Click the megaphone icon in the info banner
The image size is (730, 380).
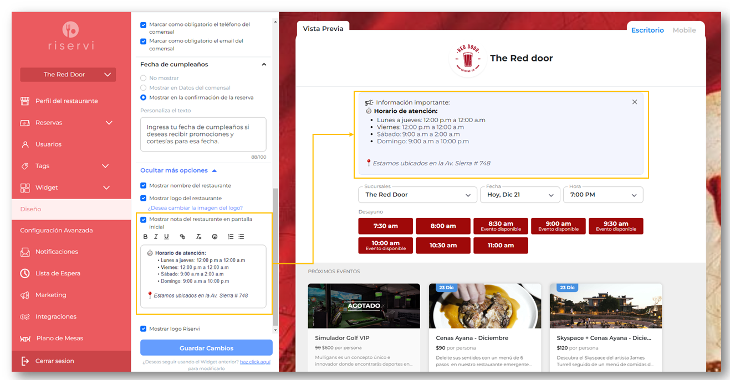[369, 102]
